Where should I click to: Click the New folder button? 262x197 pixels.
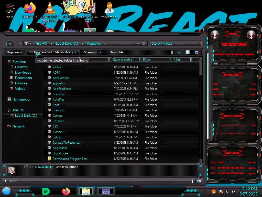pos(117,52)
